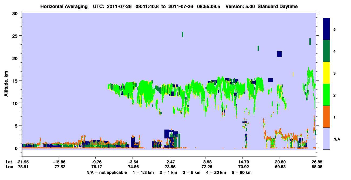Click the orange colorbar segment labeled 1
The image size is (351, 180).
326,117
